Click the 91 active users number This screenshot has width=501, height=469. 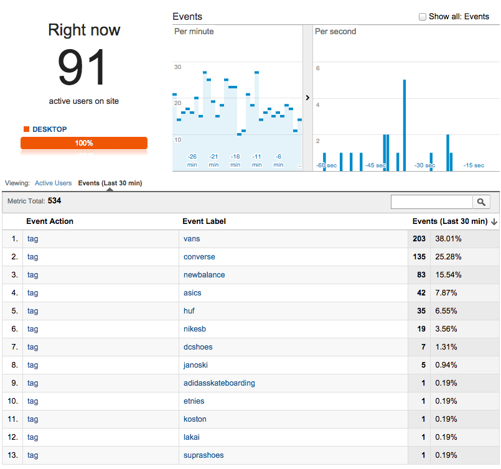(82, 67)
